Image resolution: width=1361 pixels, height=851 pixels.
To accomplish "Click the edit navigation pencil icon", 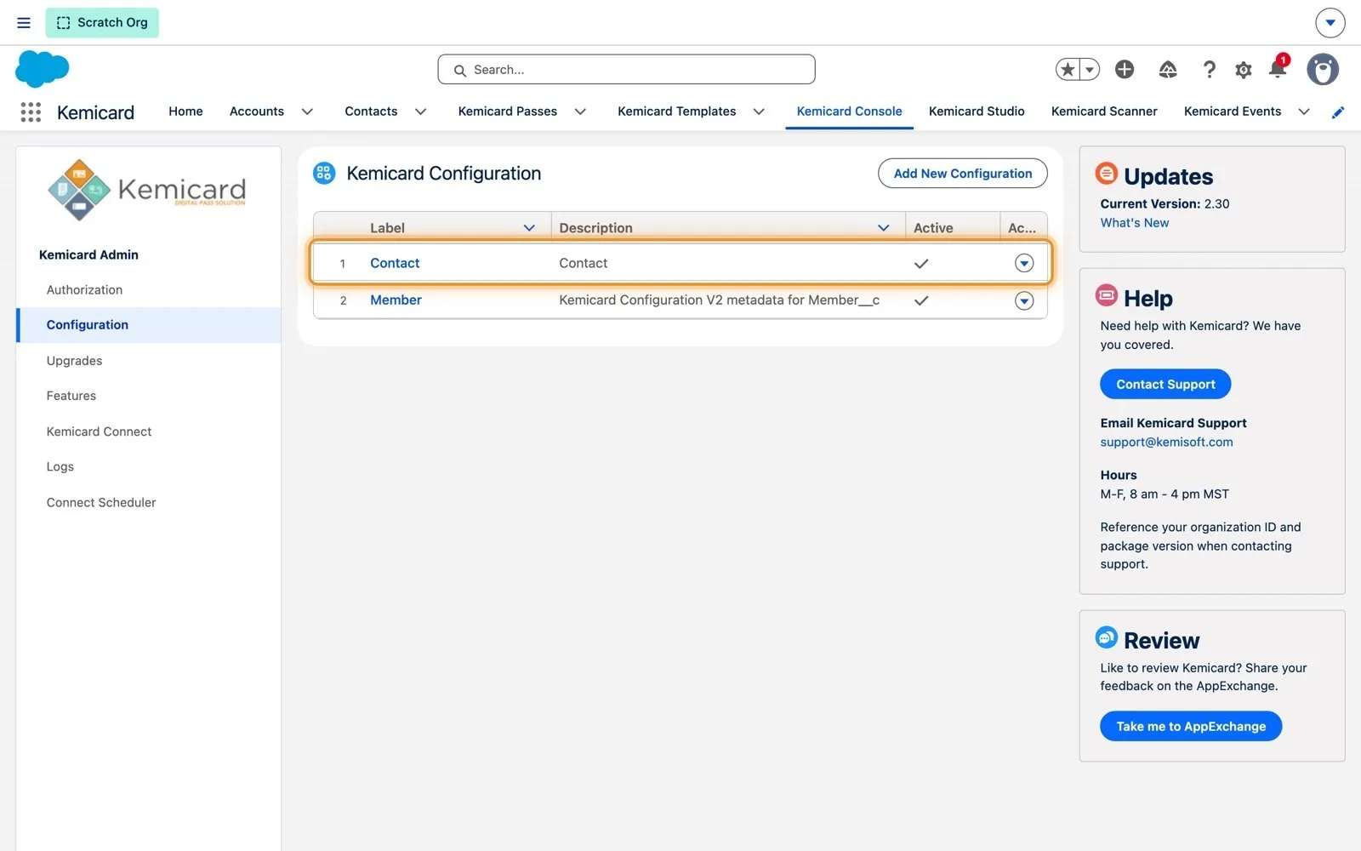I will tap(1338, 112).
